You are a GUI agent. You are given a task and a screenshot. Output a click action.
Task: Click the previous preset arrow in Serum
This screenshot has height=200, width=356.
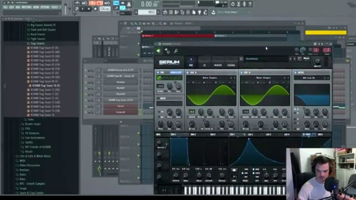pyautogui.click(x=290, y=59)
